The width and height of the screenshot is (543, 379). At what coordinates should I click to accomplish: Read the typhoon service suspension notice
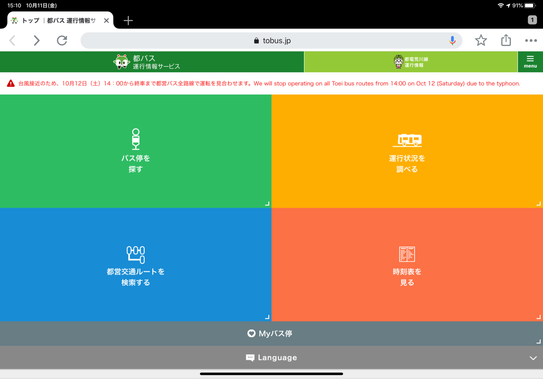[269, 83]
